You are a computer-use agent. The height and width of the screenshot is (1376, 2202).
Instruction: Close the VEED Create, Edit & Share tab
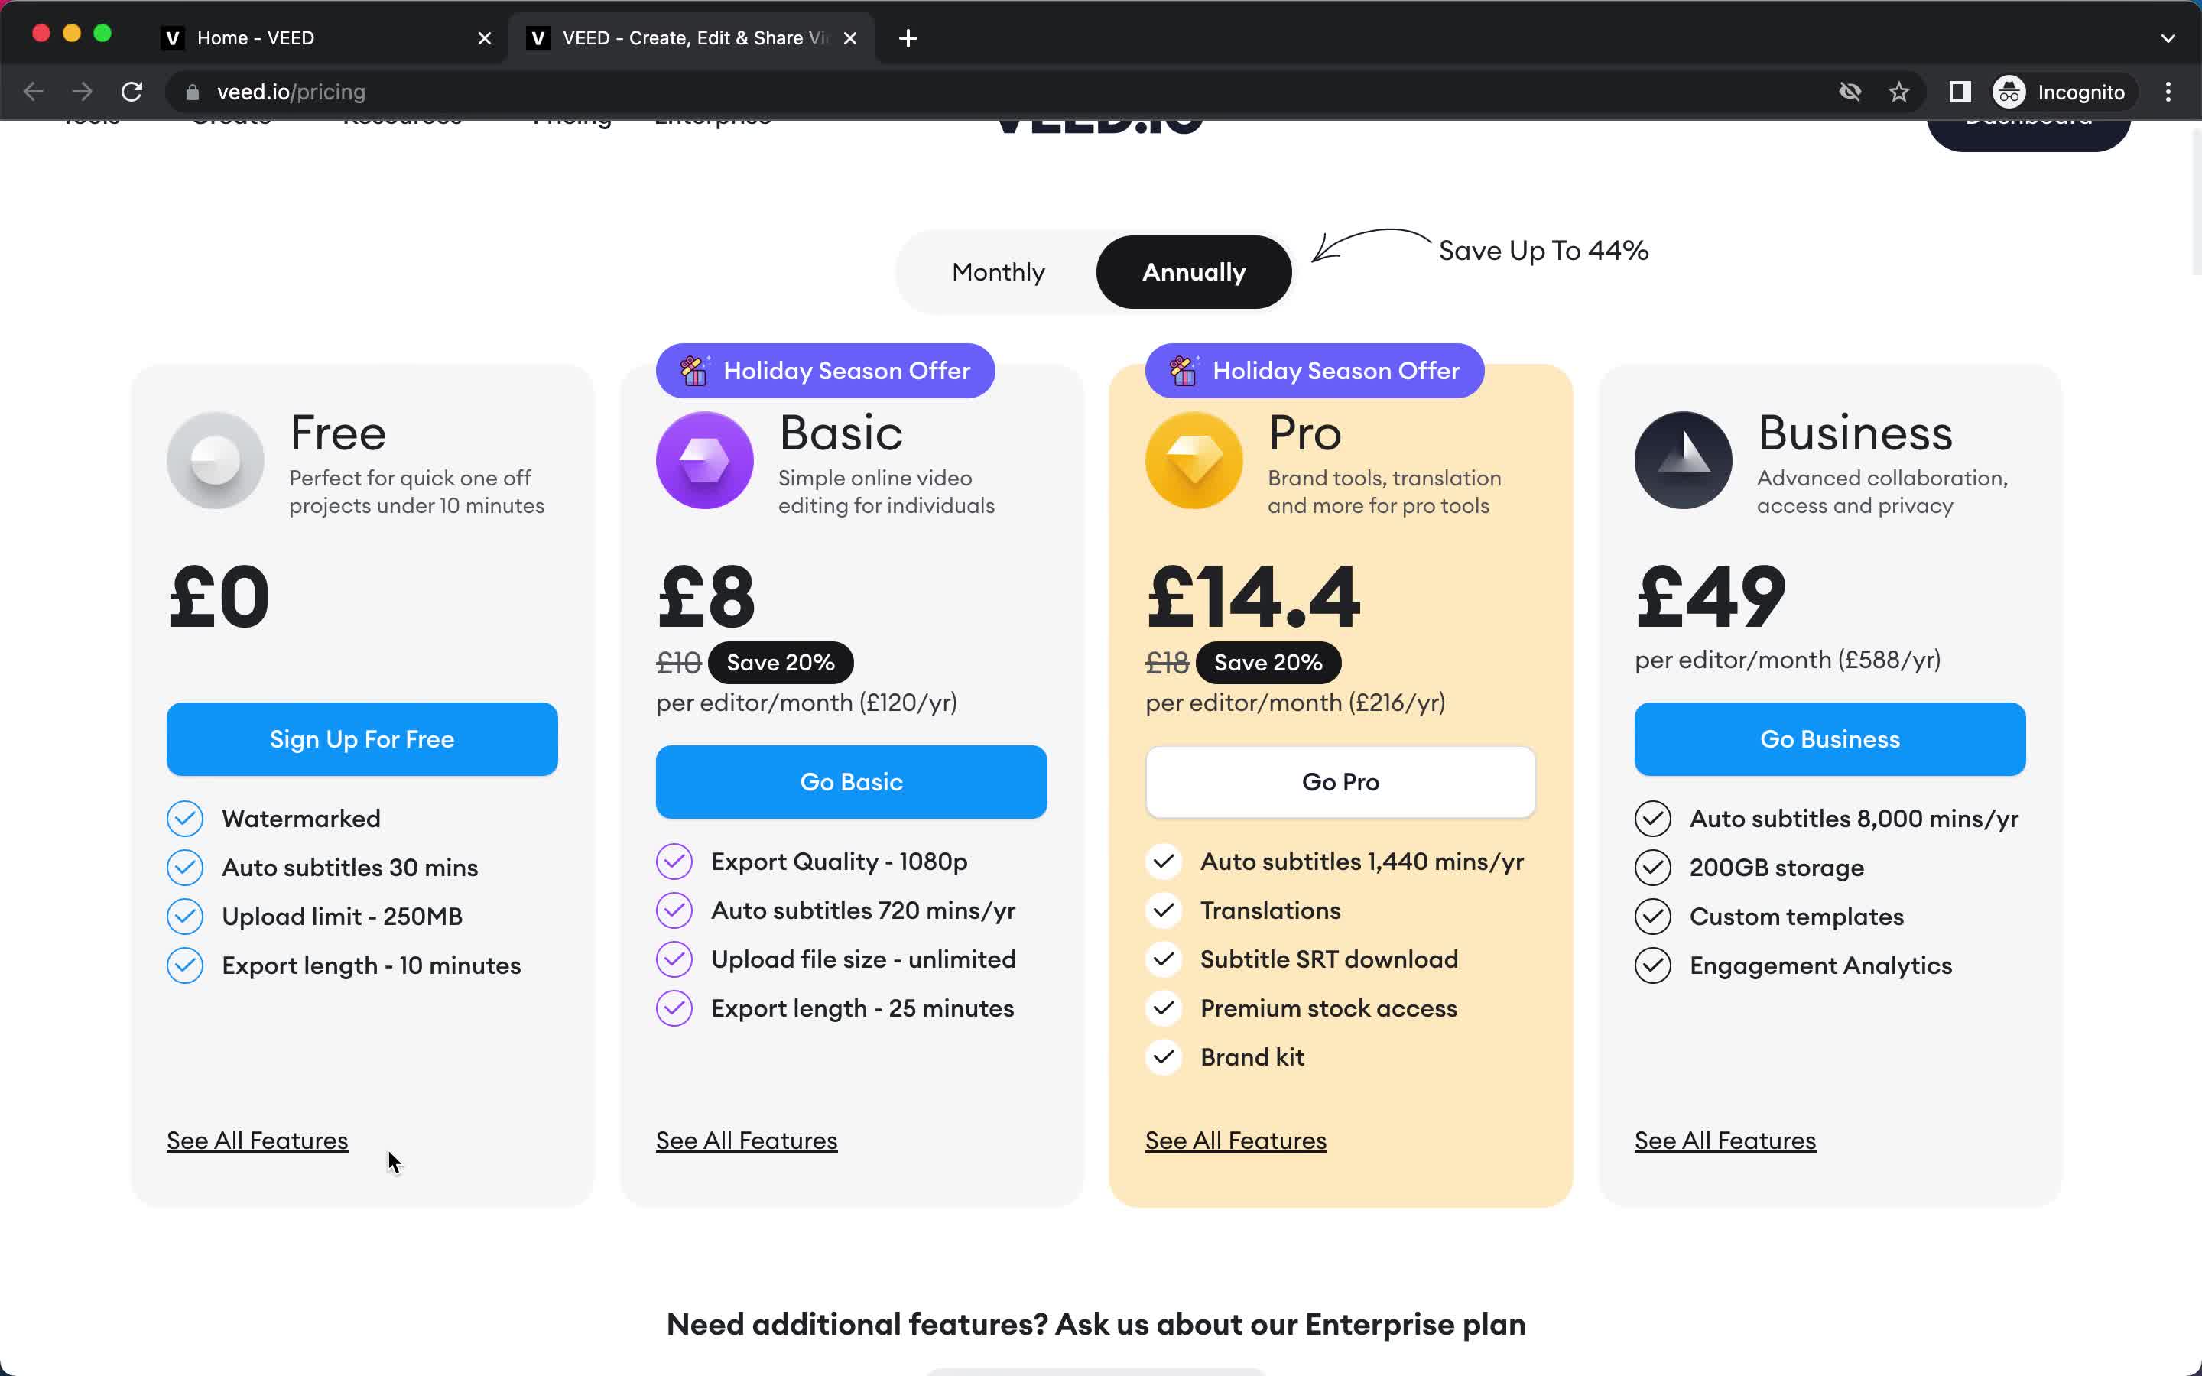point(850,38)
